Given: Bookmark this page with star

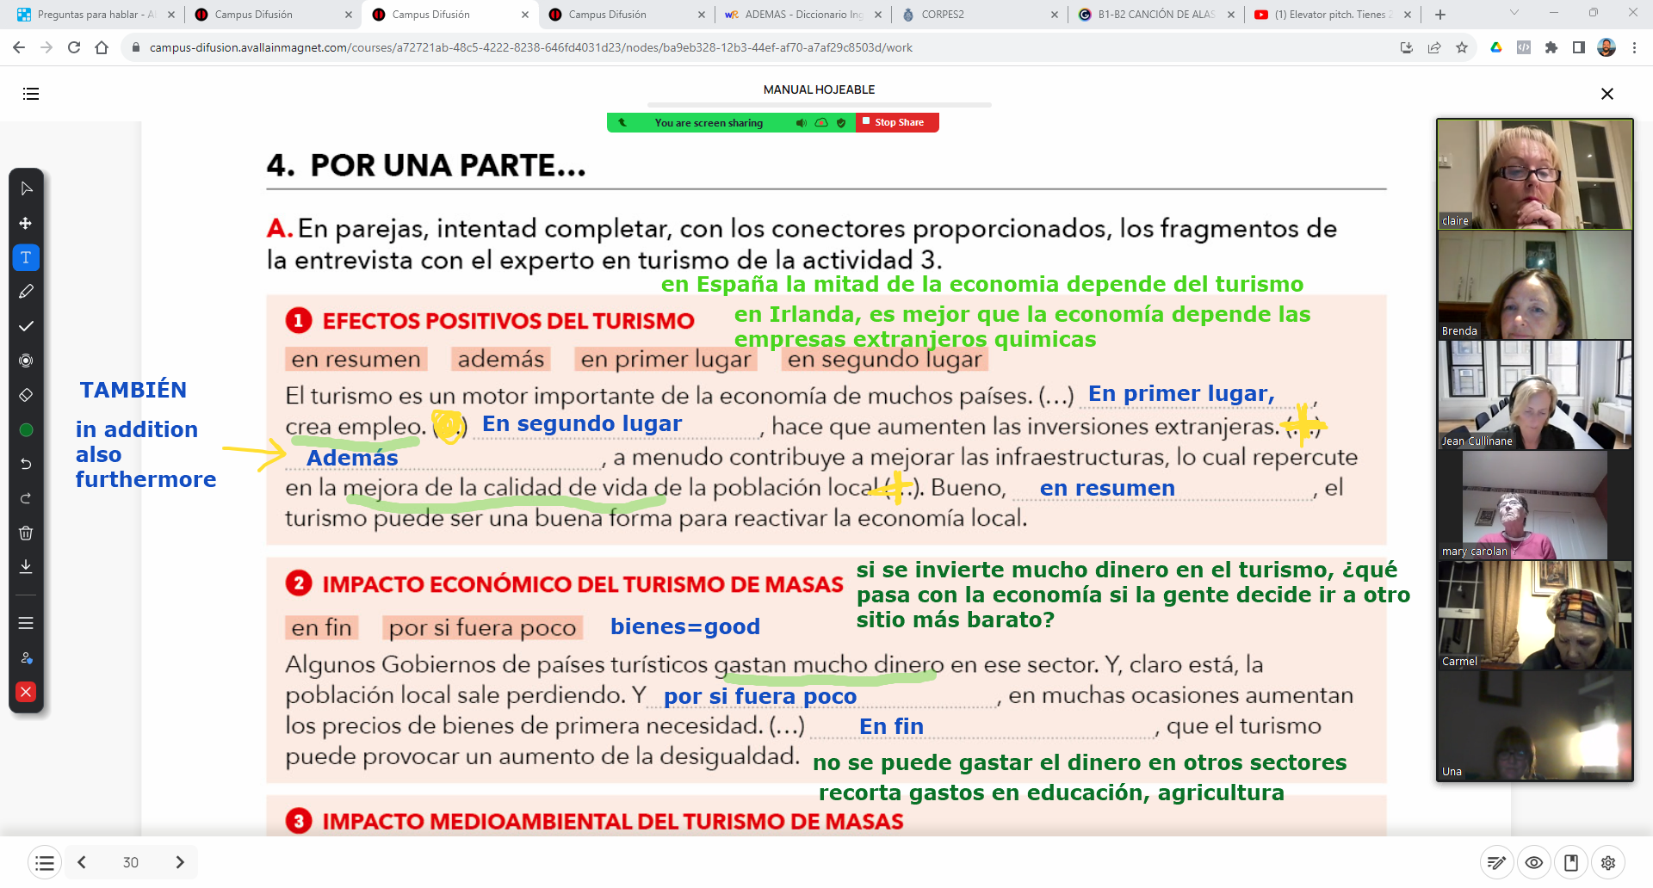Looking at the screenshot, I should pos(1462,48).
